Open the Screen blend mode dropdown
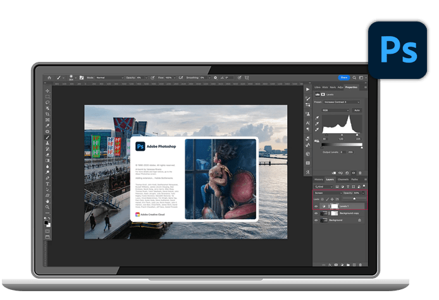The height and width of the screenshot is (300, 439). tap(328, 193)
